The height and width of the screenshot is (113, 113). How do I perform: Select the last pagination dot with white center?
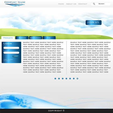pyautogui.click(x=78, y=78)
